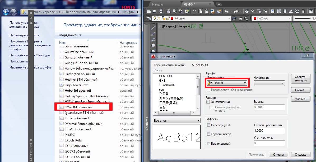This screenshot has height=162, width=316.
Task: Click the Cut scissors icon
Action: coord(194,11)
